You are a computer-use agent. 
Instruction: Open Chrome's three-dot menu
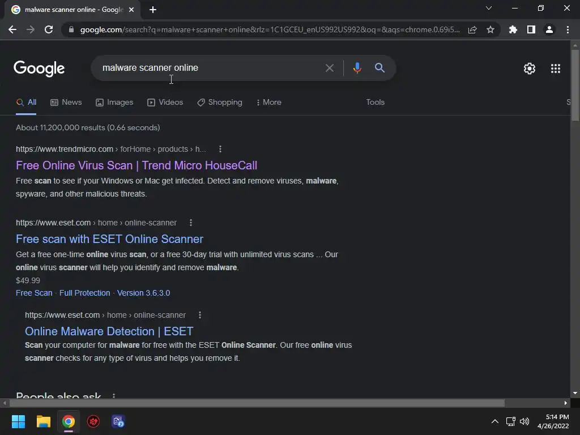(x=568, y=29)
